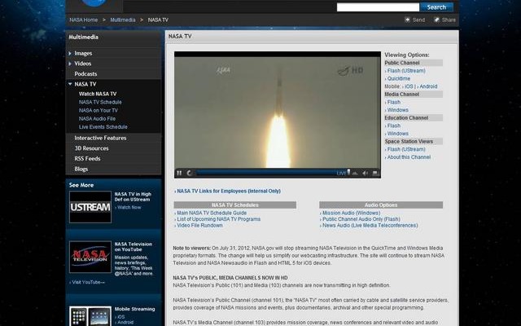Open Android link under Viewing Options
The image size is (521, 326).
tap(428, 86)
